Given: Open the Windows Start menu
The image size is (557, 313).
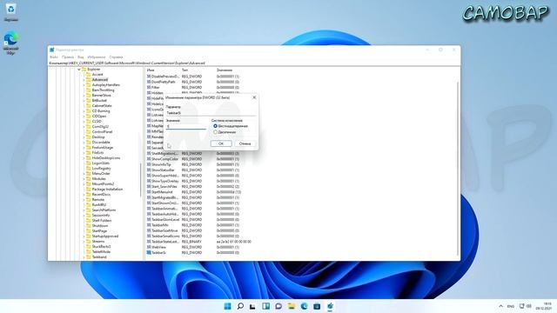Looking at the screenshot, I should tap(228, 306).
